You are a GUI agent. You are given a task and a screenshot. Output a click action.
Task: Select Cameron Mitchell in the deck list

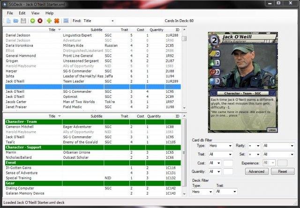[93, 127]
